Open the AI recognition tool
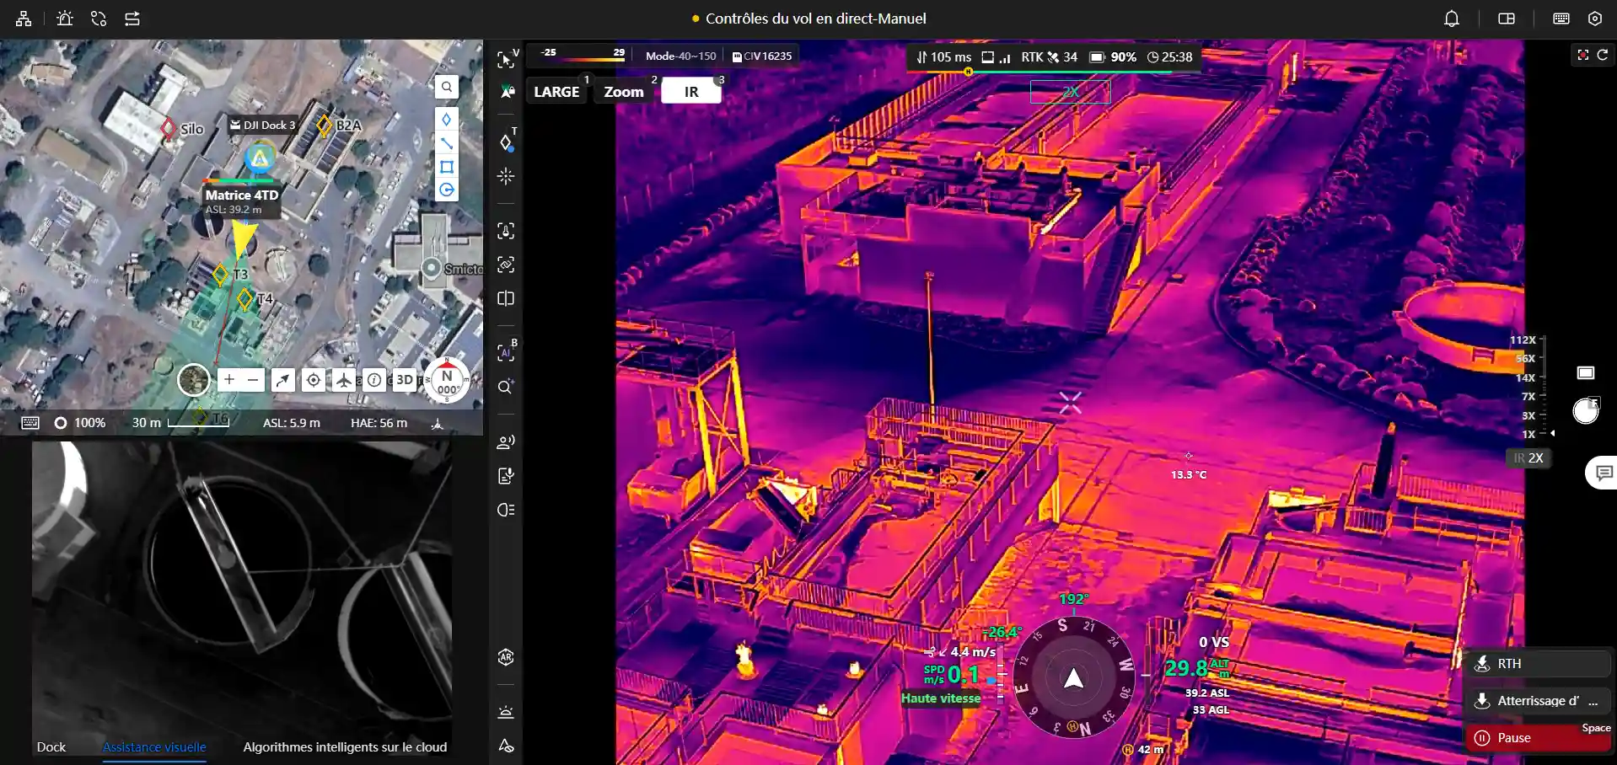Screen dimensions: 1617x765 coord(506,352)
